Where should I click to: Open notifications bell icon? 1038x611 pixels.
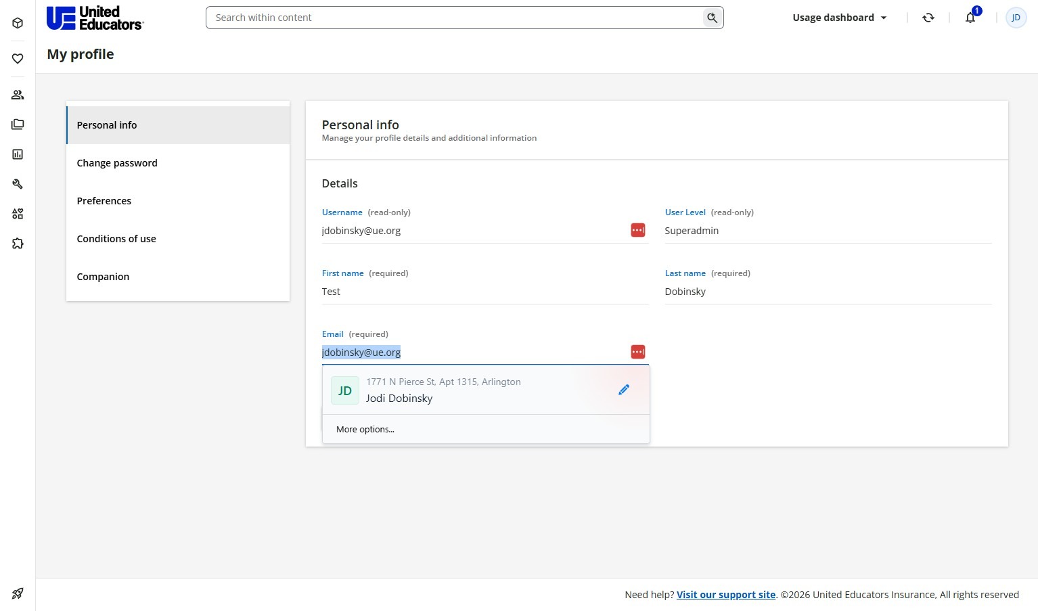(x=970, y=18)
